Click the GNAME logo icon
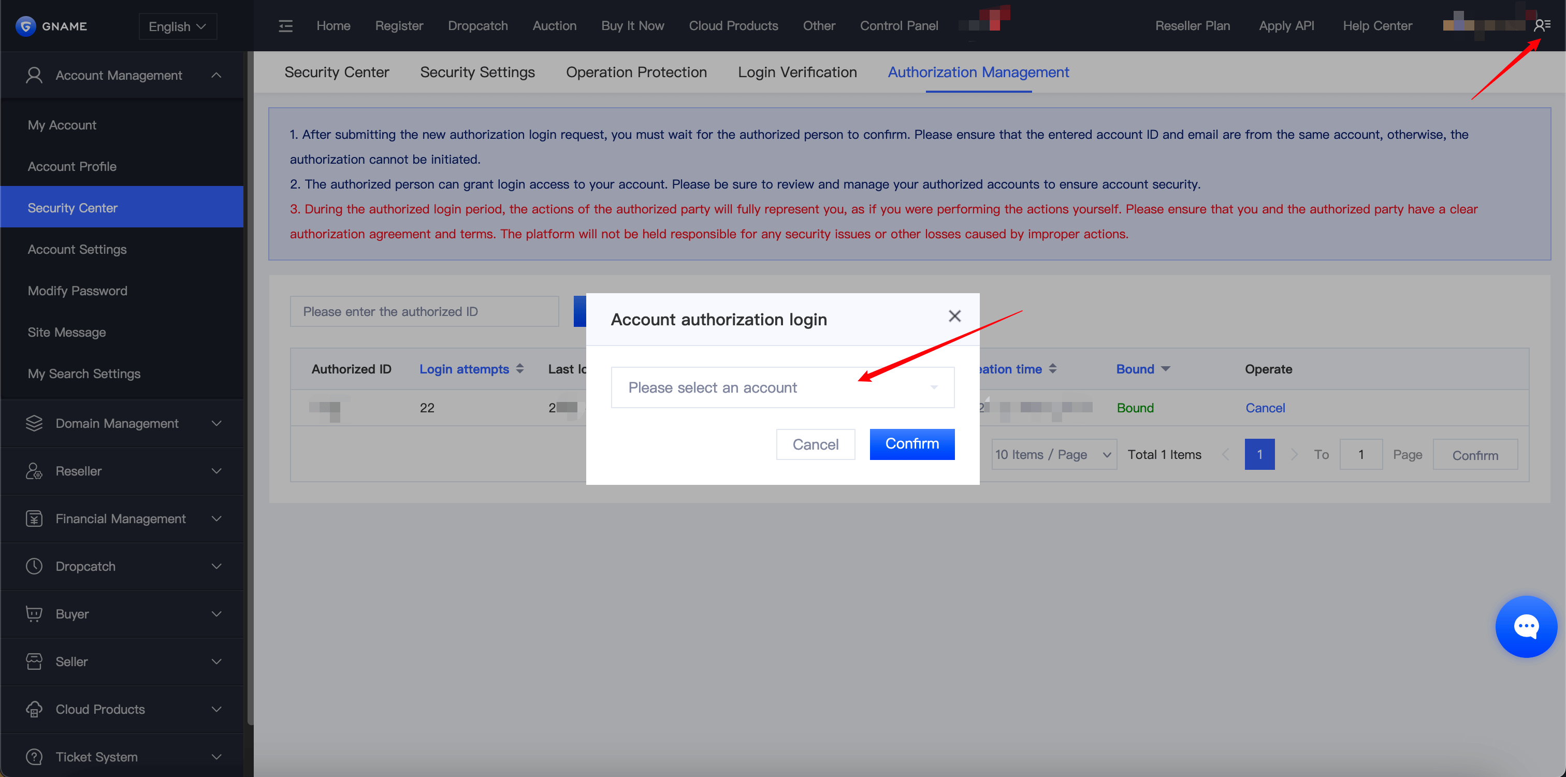 [x=25, y=26]
